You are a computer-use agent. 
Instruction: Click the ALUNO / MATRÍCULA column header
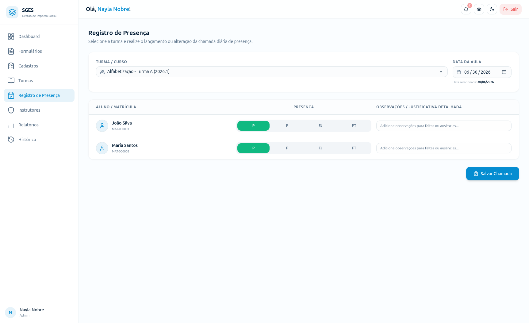click(116, 107)
